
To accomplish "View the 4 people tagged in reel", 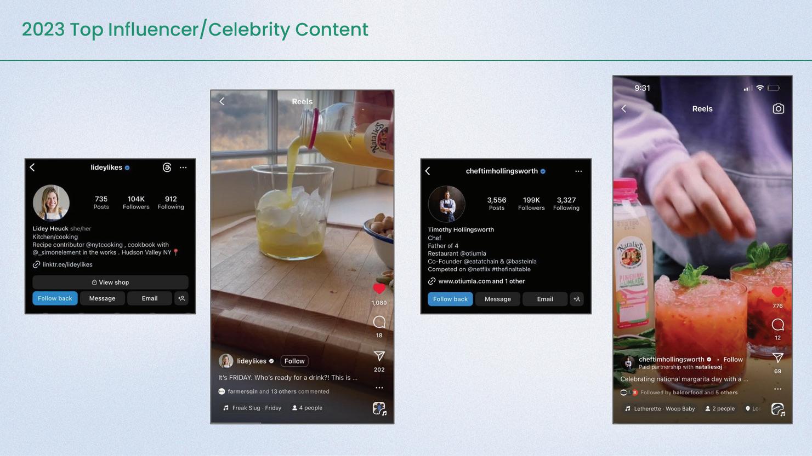I will (307, 408).
